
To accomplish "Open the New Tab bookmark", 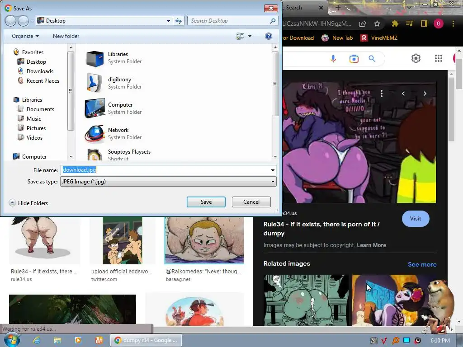I will 337,38.
